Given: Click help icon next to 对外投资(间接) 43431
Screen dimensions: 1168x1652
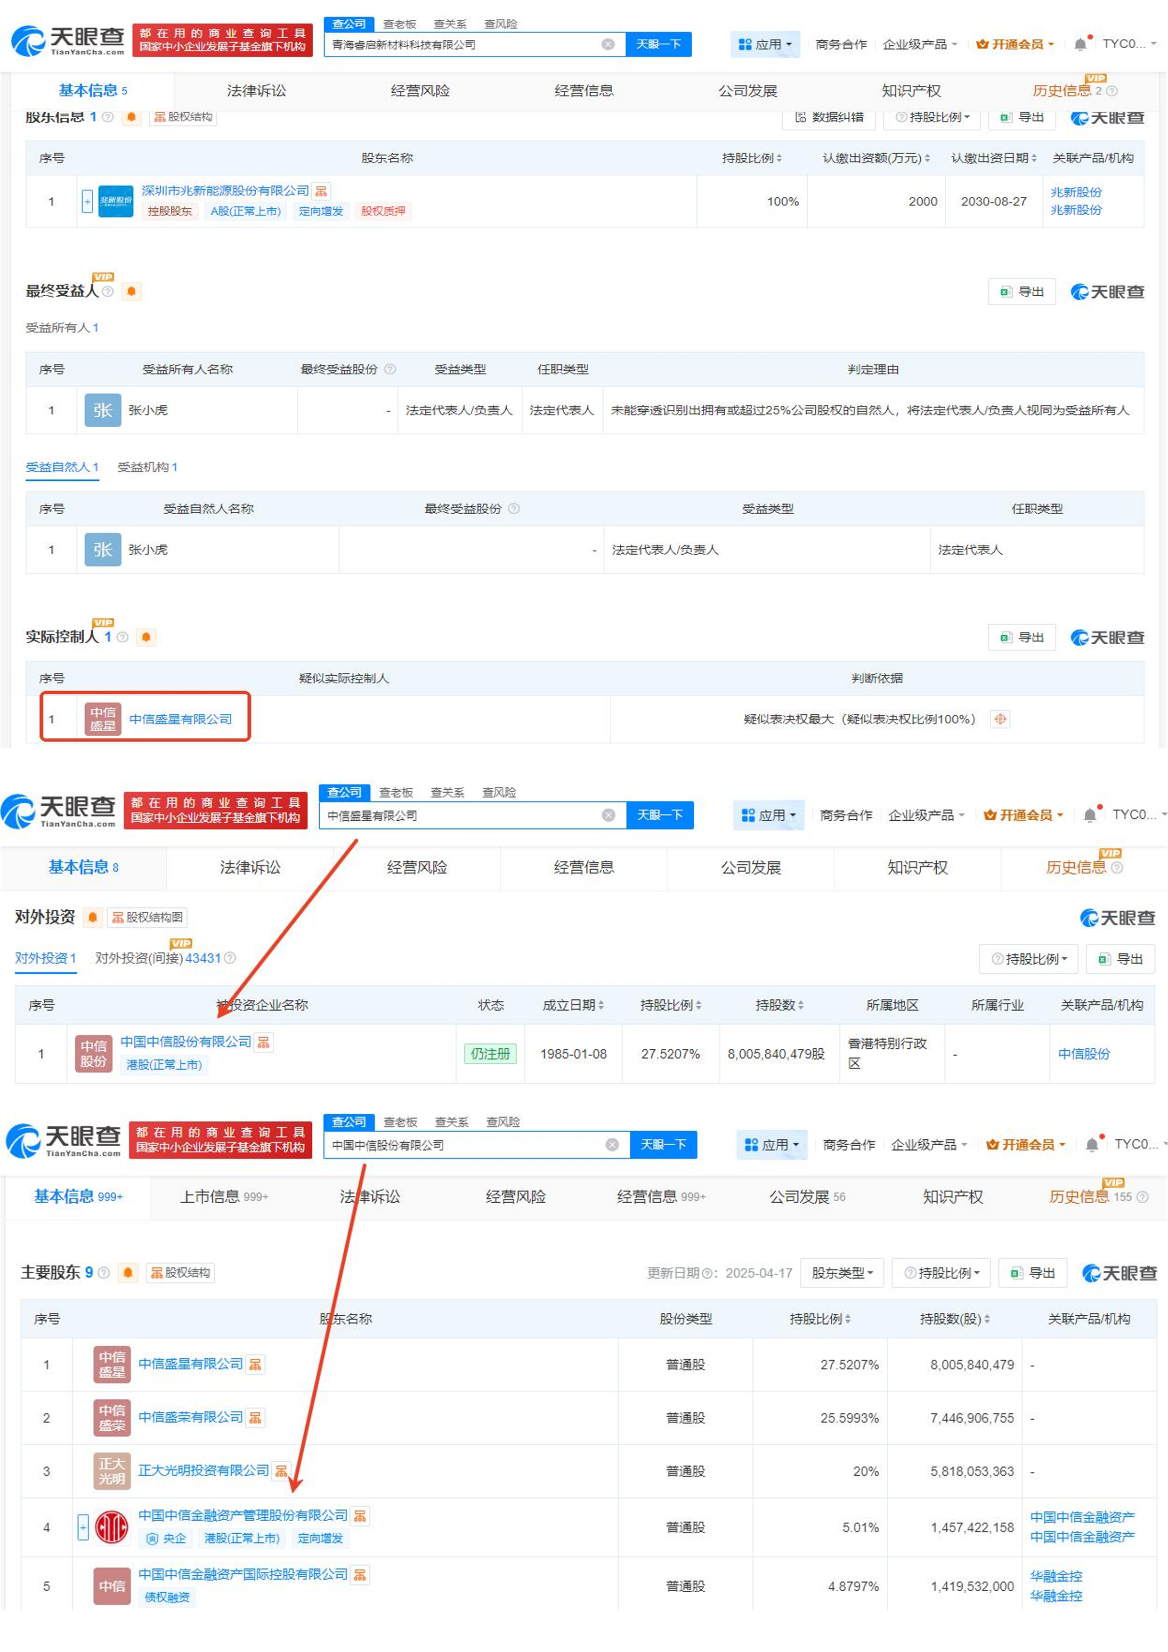Looking at the screenshot, I should (229, 958).
